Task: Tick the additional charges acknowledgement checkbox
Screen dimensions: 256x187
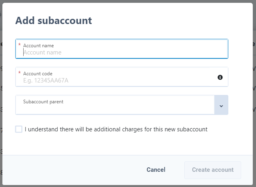Action: pos(19,129)
